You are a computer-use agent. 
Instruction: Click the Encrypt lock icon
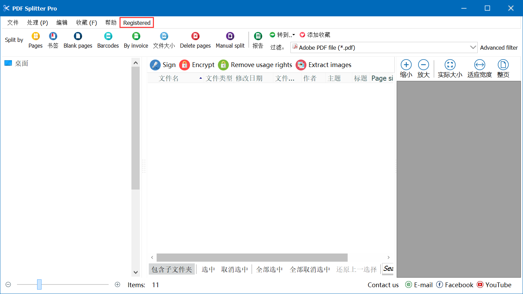coord(185,65)
